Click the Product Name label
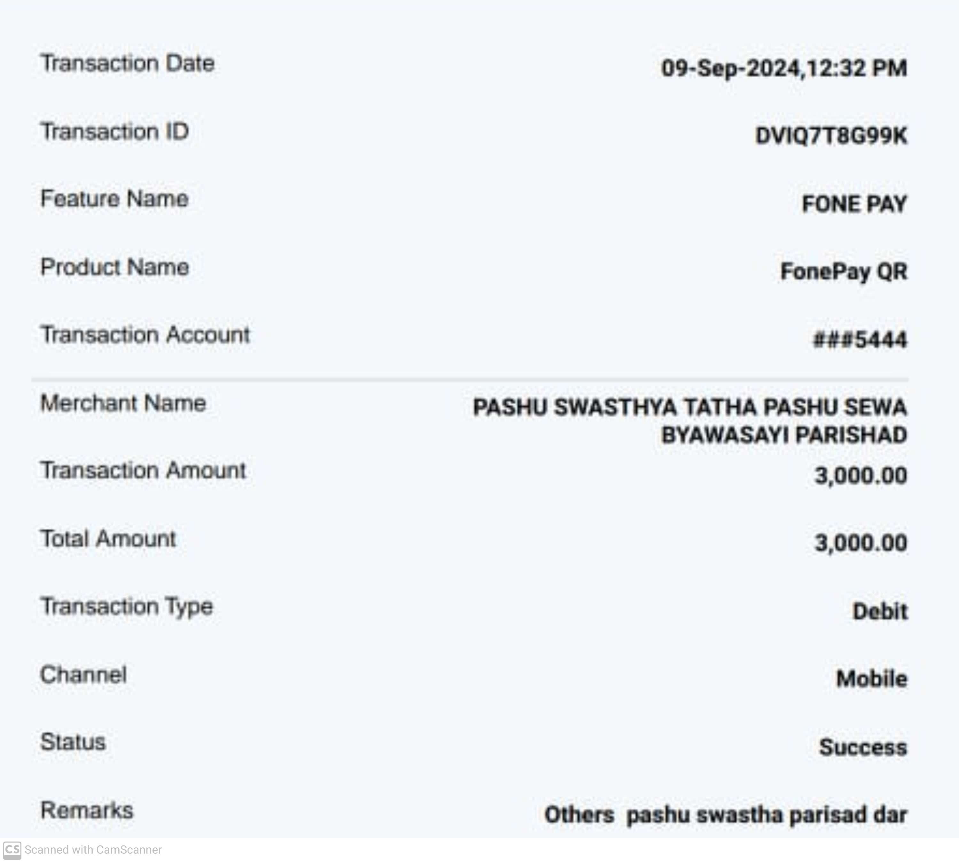Image resolution: width=959 pixels, height=863 pixels. 115,267
